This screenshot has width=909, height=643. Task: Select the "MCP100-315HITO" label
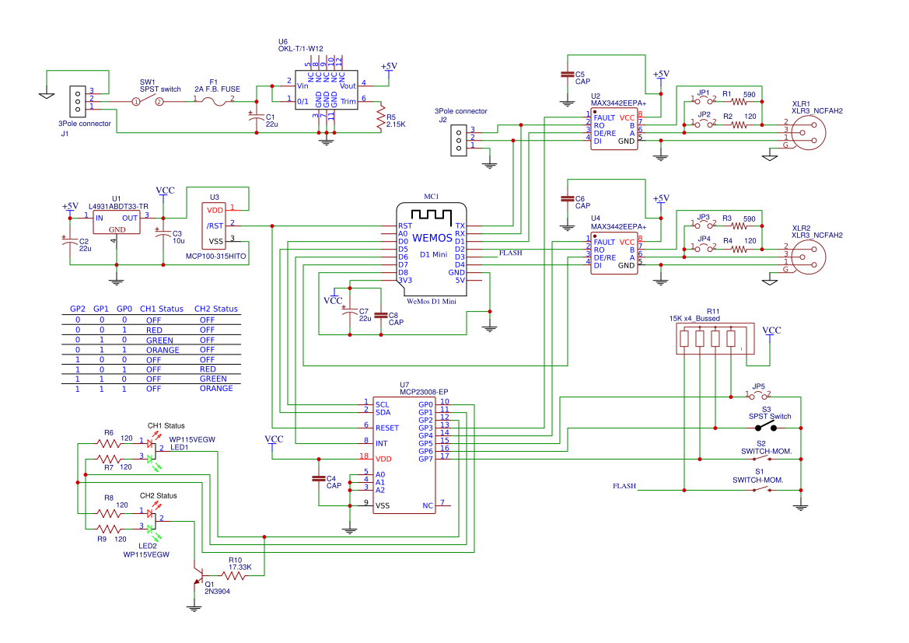point(215,257)
